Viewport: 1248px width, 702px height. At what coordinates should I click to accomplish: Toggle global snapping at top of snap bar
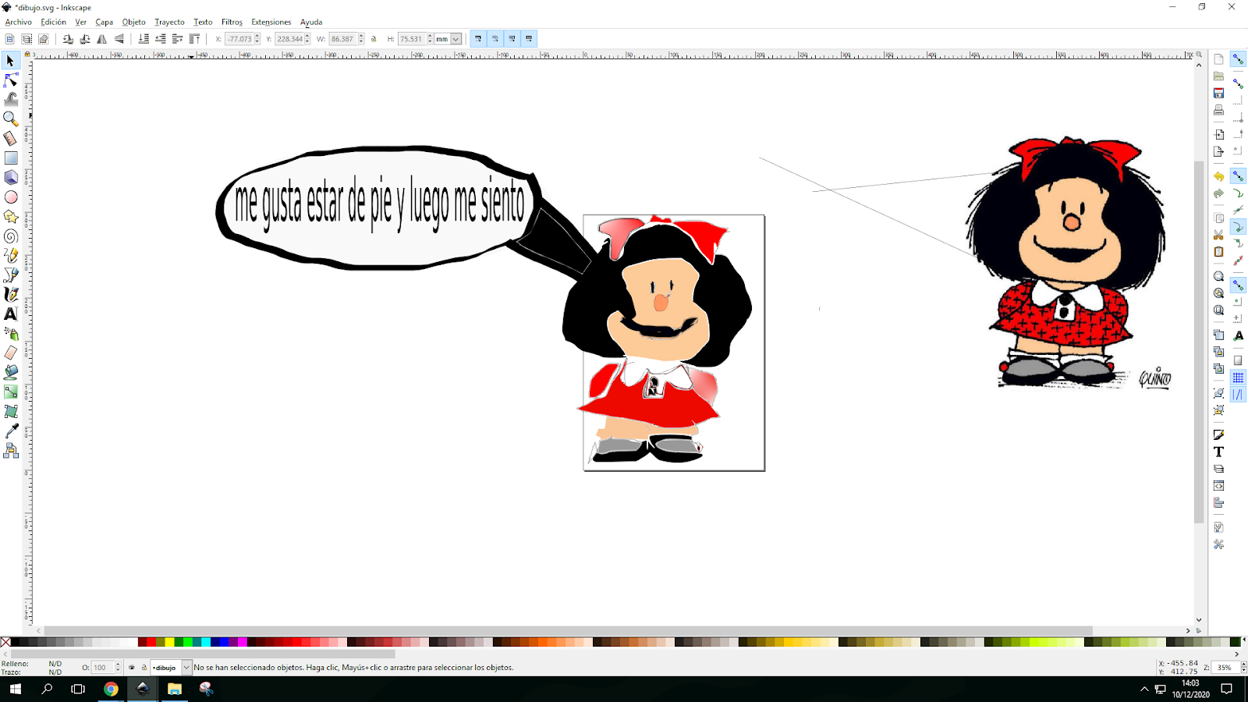click(x=1238, y=59)
